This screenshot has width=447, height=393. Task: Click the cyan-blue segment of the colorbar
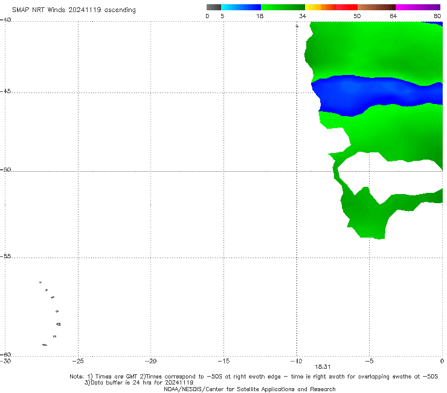tap(241, 7)
